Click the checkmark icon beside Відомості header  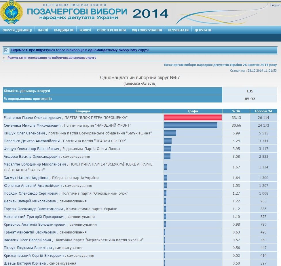[6, 50]
